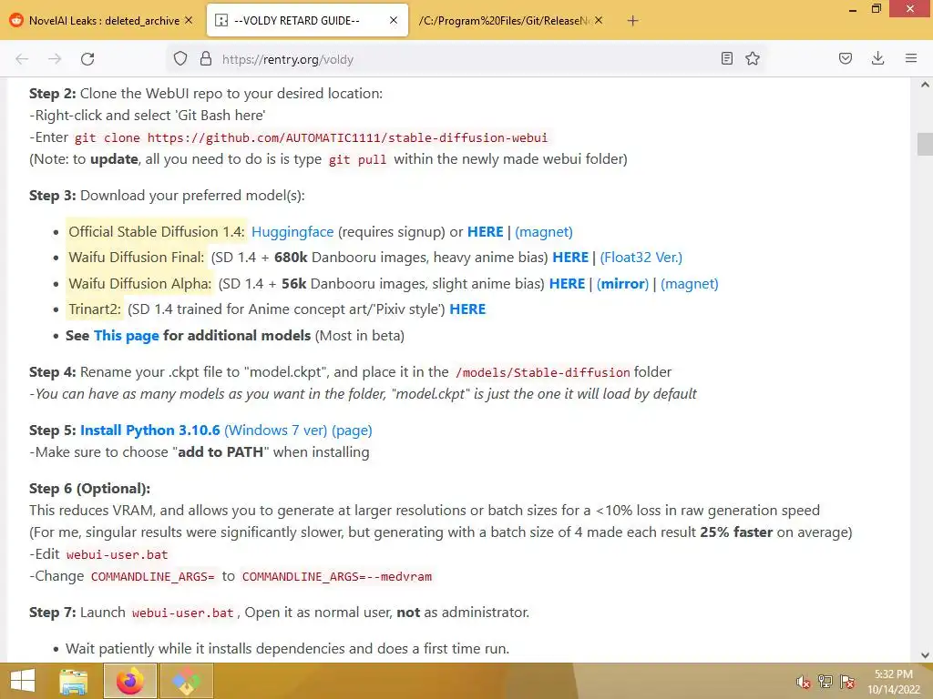Click HERE link for Stable Diffusion 1.4
Screen dimensions: 933x699
coord(485,232)
